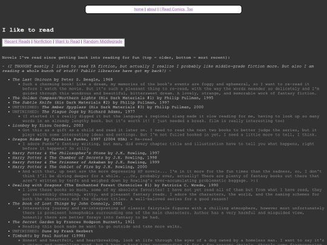The image size is (327, 245).
Task: Open the about page link
Action: [151, 9]
